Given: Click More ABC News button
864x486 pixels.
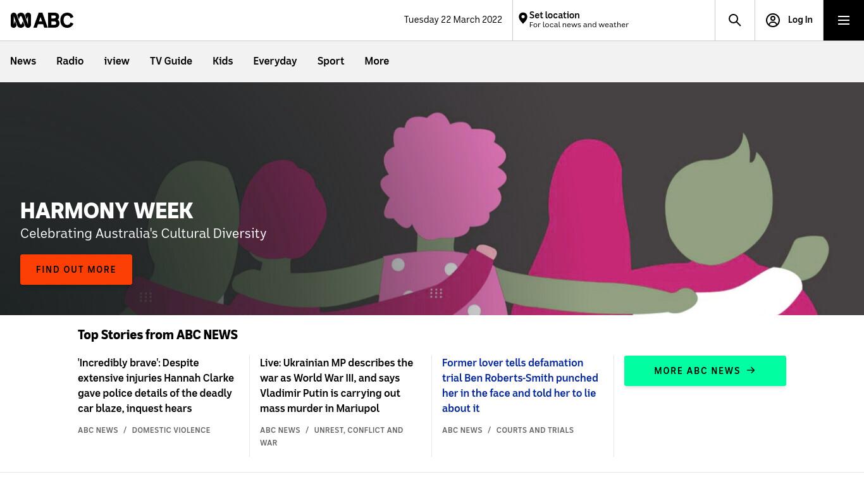Looking at the screenshot, I should [705, 371].
